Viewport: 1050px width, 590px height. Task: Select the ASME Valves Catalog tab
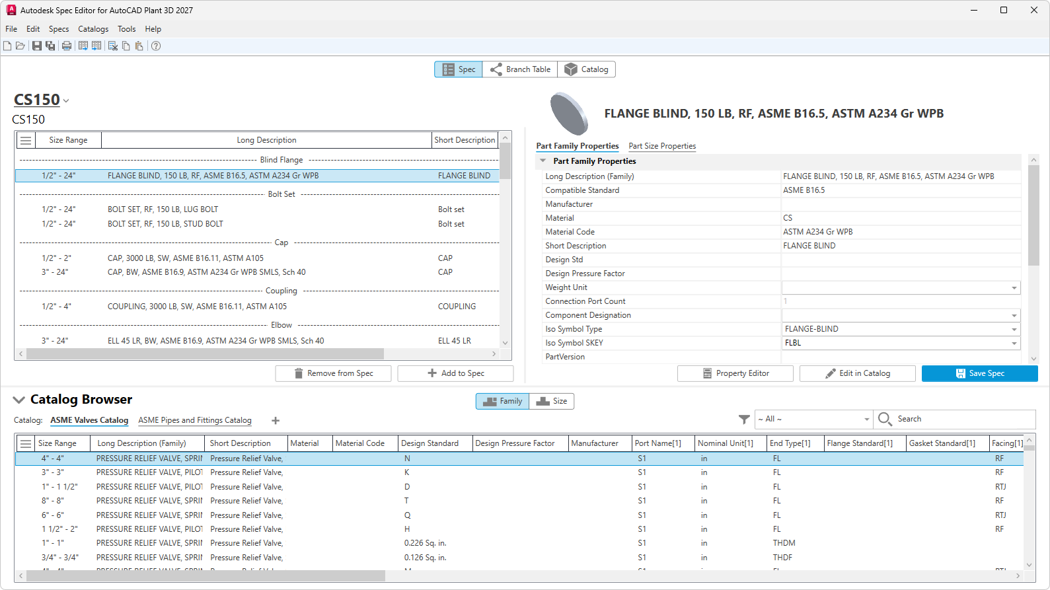click(89, 420)
